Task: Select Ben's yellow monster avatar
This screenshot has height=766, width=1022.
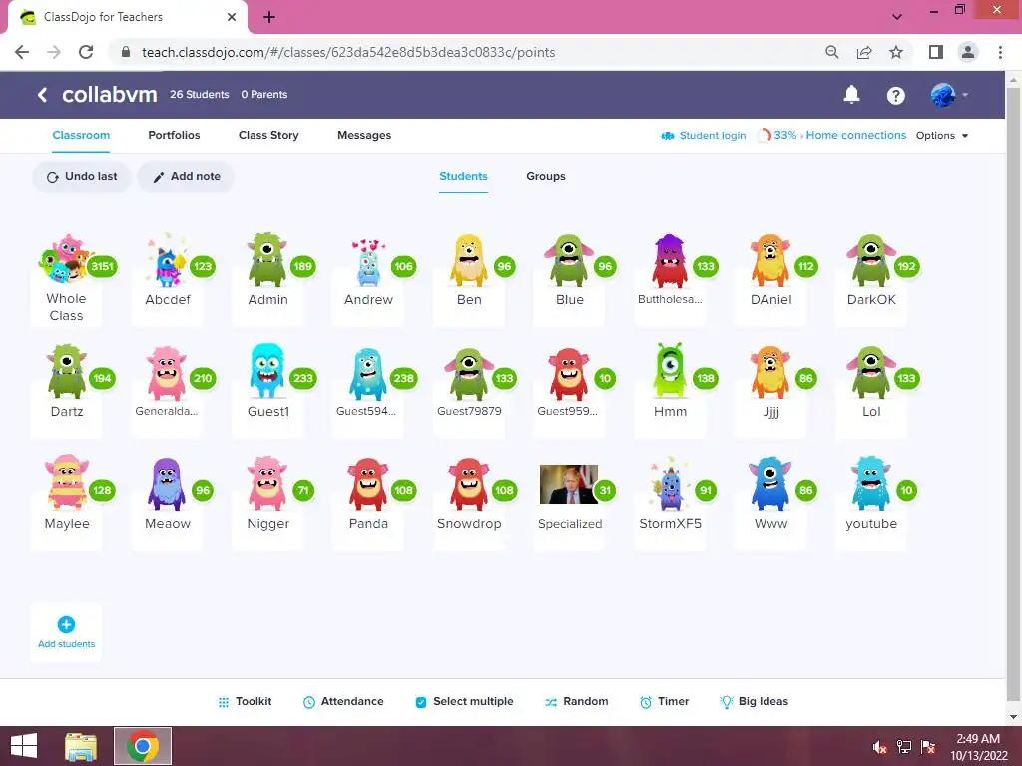Action: (469, 260)
